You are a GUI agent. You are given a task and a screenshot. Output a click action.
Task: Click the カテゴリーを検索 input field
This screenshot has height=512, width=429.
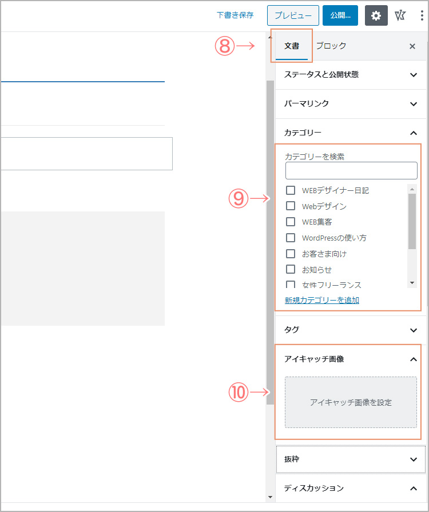tap(351, 170)
